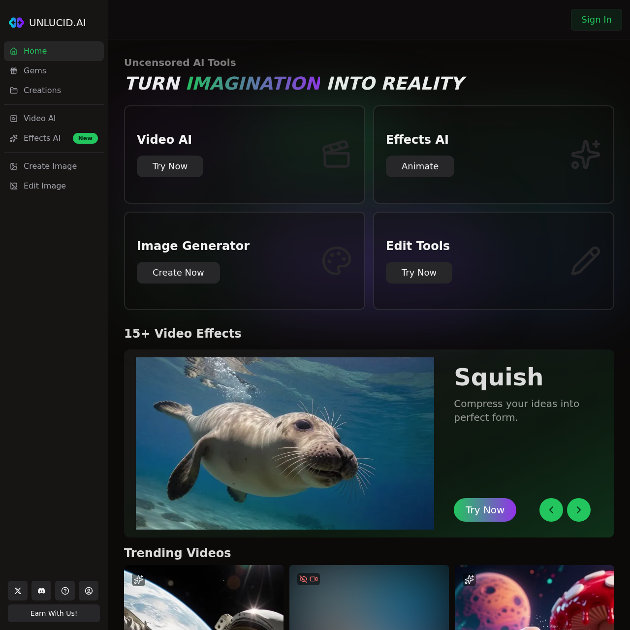Open the Video AI sidebar icon
Viewport: 630px width, 630px height.
coord(14,118)
